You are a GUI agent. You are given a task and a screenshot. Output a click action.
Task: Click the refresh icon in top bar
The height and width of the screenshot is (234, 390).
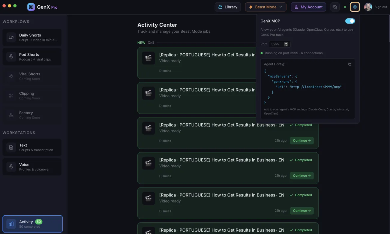pyautogui.click(x=335, y=7)
